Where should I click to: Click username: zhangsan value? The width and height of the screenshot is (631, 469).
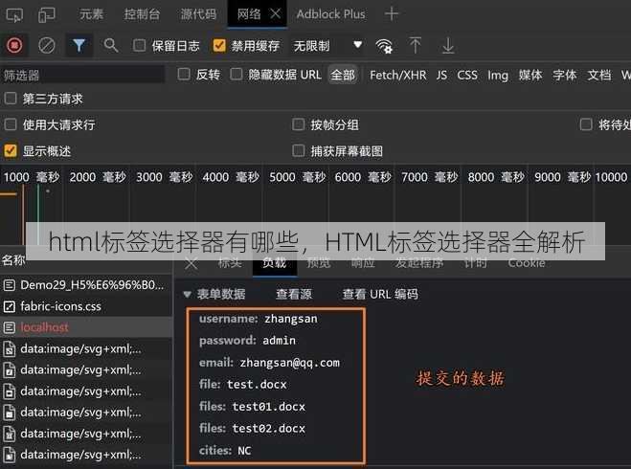pyautogui.click(x=290, y=319)
